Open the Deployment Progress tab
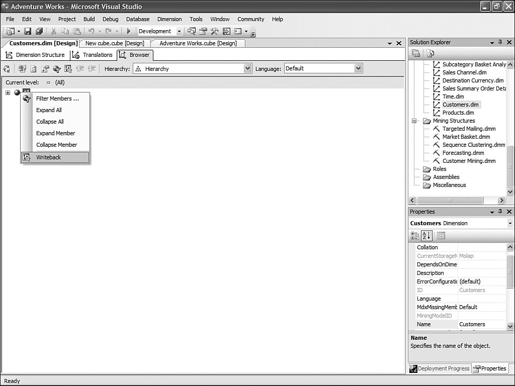This screenshot has height=386, width=515. [440, 368]
